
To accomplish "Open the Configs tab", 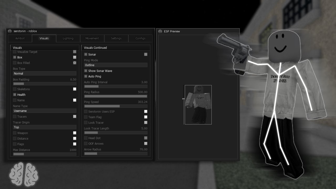I will [x=140, y=38].
